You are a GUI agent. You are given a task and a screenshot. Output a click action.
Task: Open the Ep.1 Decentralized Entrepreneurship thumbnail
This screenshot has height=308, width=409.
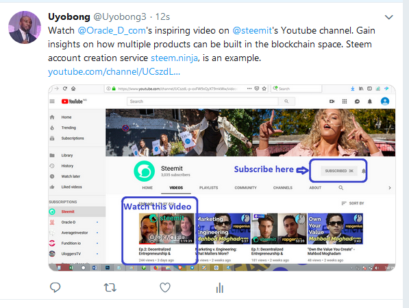(279, 228)
